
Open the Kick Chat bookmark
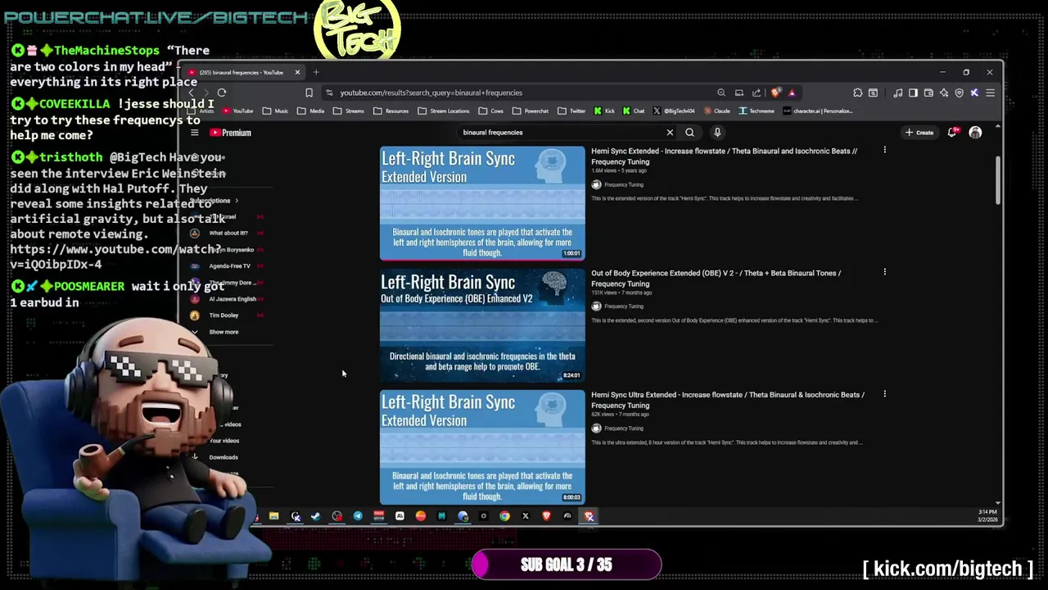(x=634, y=111)
